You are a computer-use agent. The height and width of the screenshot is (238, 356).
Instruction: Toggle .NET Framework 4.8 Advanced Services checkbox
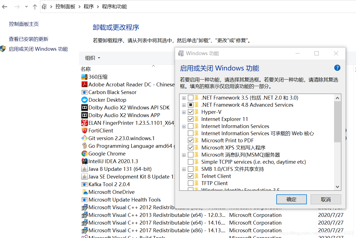191,105
